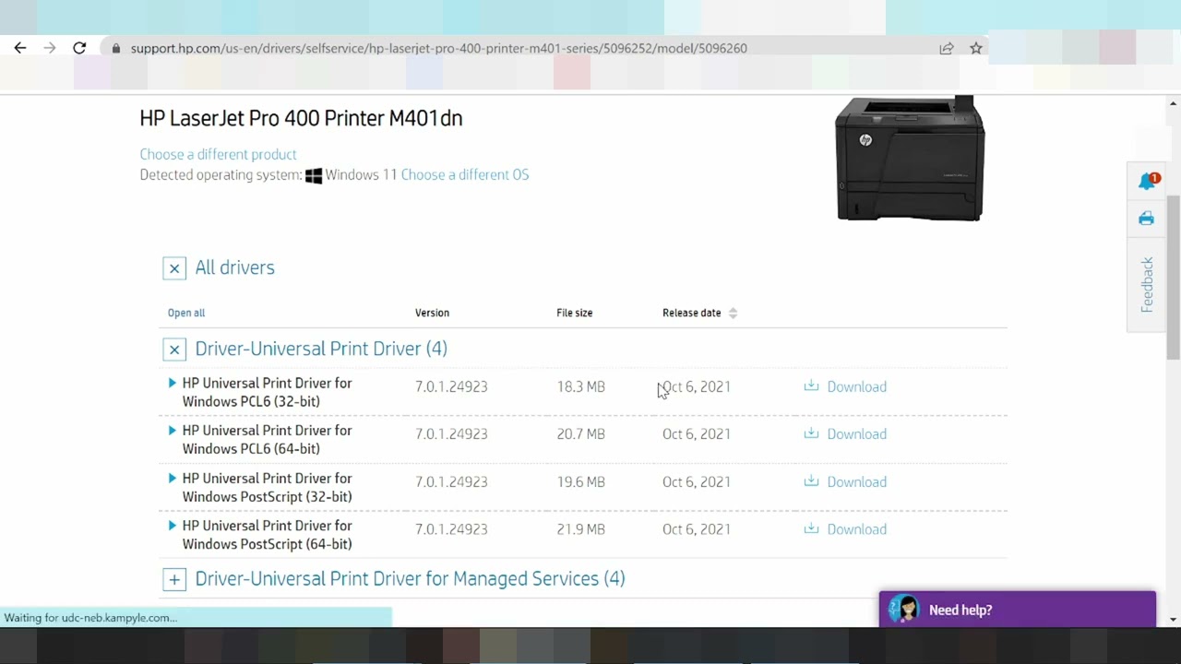Open the Feedback side tab
The image size is (1181, 664).
[1147, 284]
